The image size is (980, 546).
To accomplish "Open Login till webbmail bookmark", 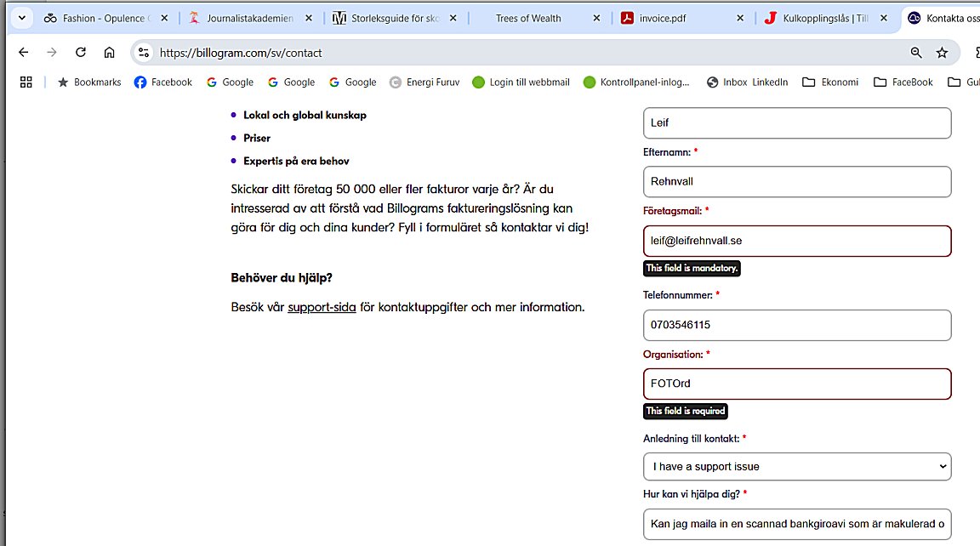I will (521, 82).
